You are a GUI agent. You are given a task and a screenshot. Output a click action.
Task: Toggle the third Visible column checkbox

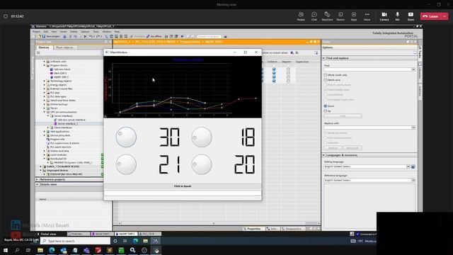pyautogui.click(x=274, y=77)
